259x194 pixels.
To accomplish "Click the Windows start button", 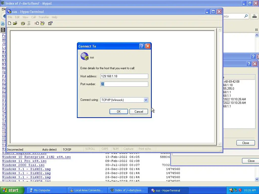I will [12, 190].
